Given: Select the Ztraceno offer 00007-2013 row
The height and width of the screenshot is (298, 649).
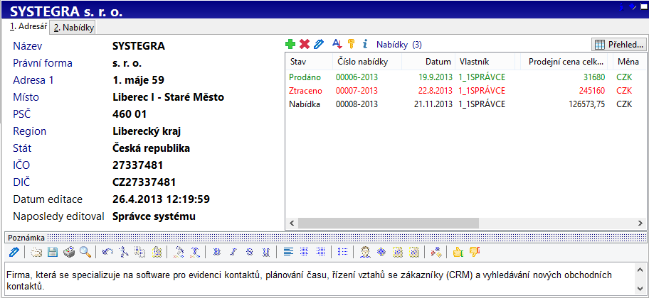Looking at the screenshot, I should coord(465,90).
